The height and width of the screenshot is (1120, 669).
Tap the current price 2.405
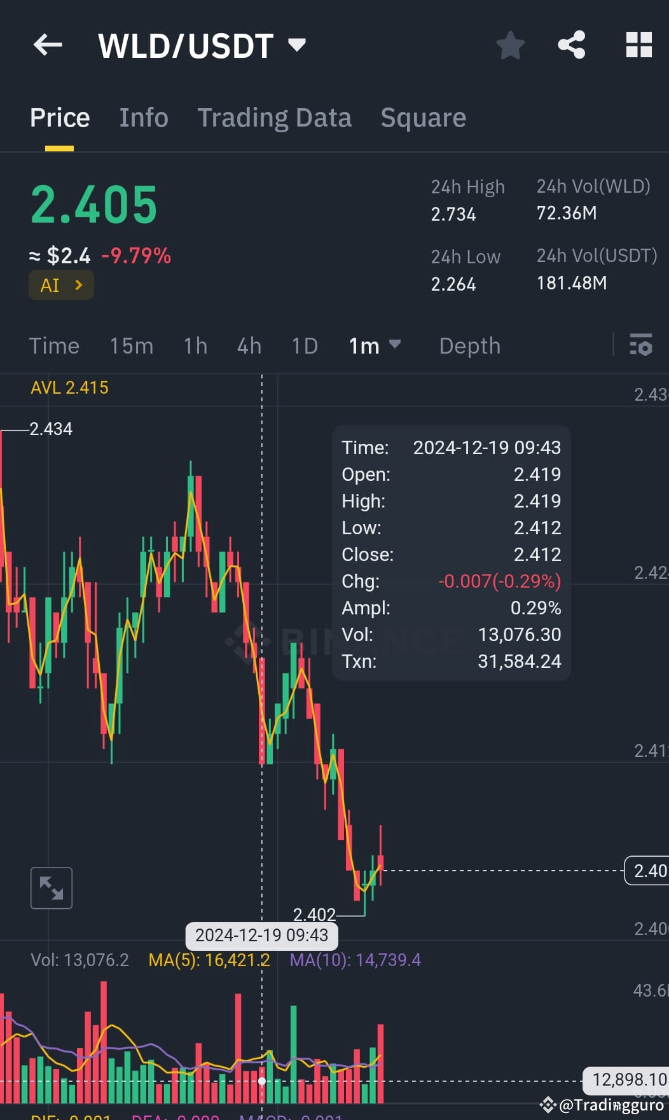pyautogui.click(x=93, y=204)
